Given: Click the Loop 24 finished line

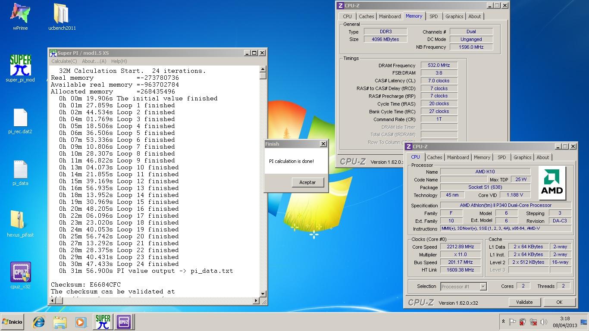Looking at the screenshot, I should point(119,264).
